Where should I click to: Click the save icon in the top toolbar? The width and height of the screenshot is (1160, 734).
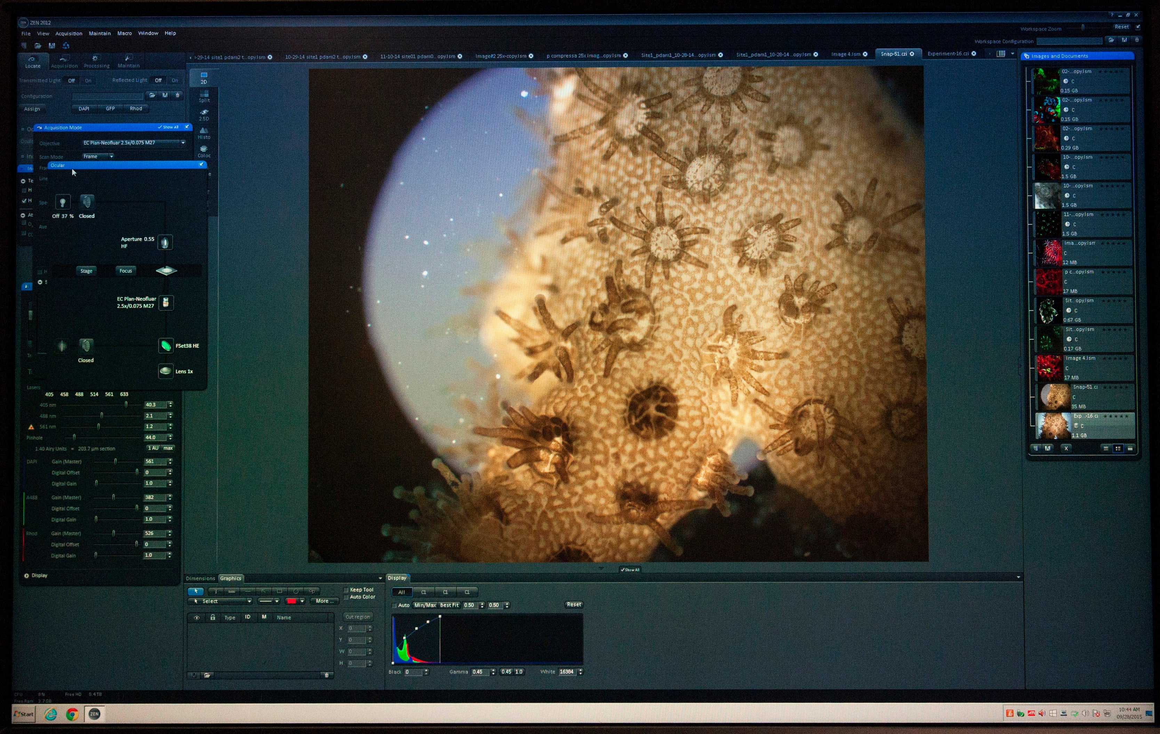(52, 46)
